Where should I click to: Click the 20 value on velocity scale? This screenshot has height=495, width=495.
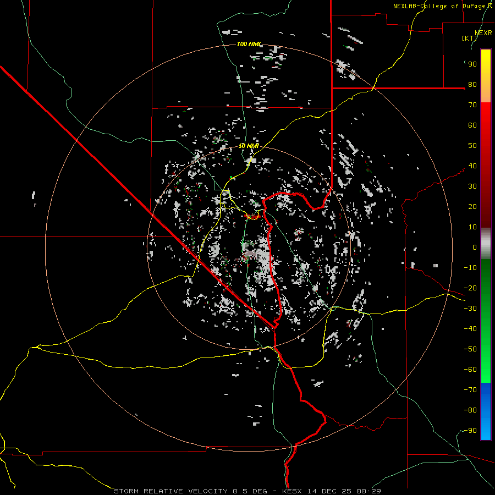pyautogui.click(x=472, y=207)
